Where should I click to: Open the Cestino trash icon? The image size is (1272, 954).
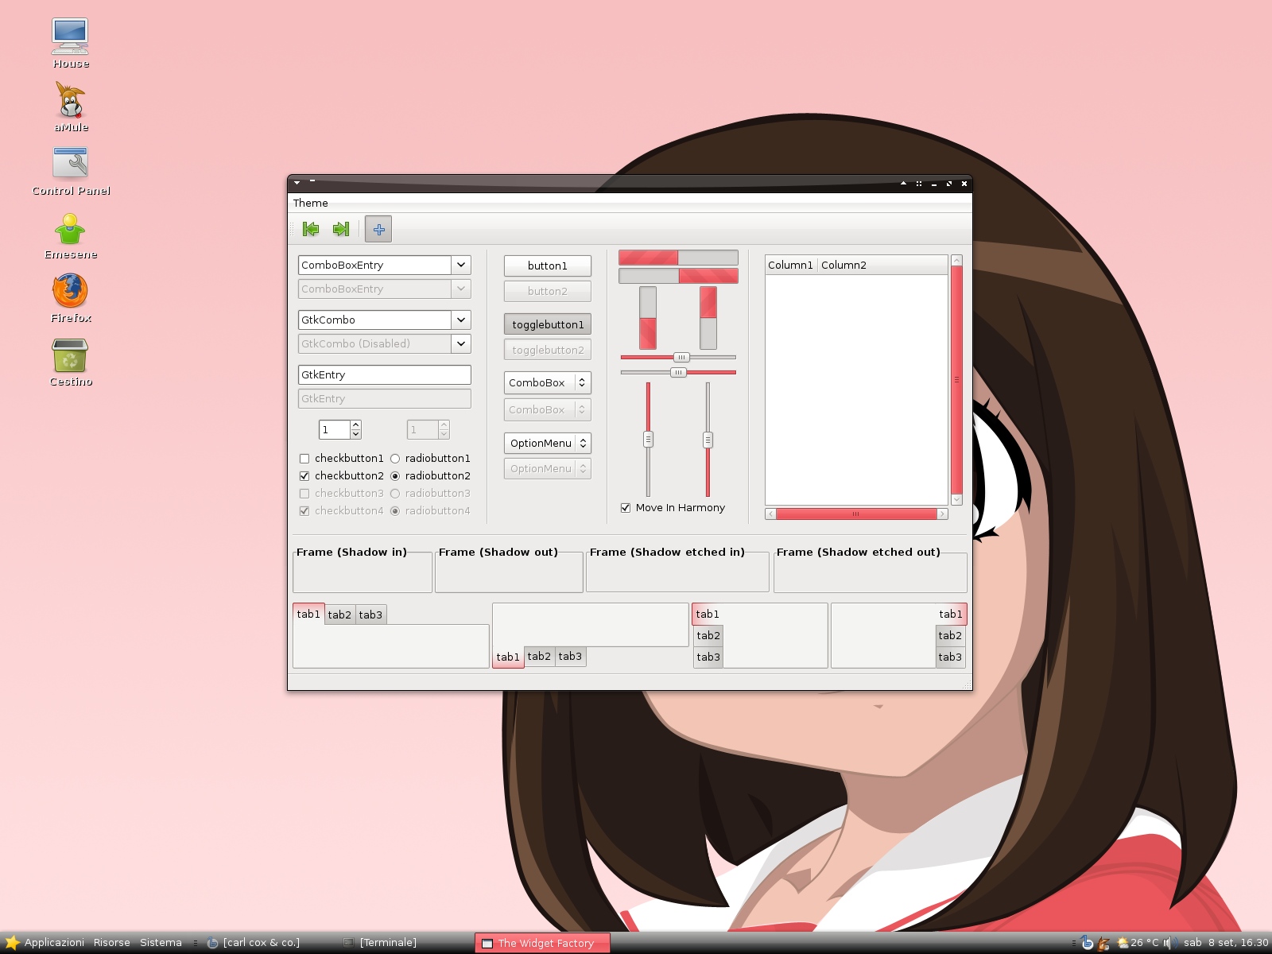tap(71, 363)
